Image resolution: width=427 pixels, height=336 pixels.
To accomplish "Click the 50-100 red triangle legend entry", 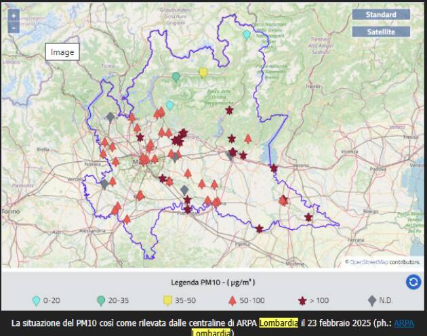I will point(232,301).
